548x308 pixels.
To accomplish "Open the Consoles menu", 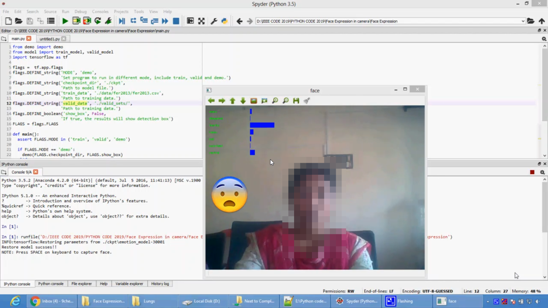I will (x=100, y=12).
